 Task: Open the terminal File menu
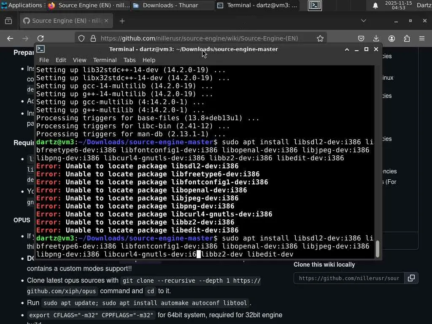click(44, 60)
